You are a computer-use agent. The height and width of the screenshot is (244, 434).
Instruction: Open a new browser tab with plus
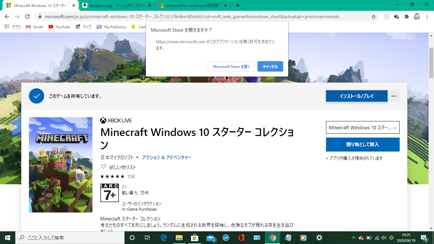click(x=238, y=5)
